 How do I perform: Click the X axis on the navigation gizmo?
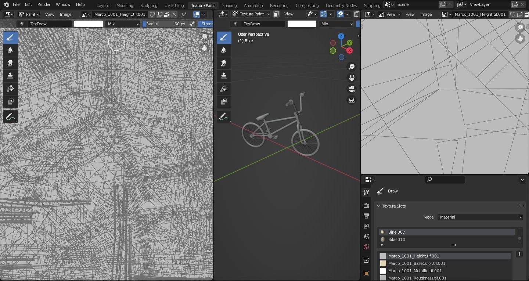click(349, 50)
